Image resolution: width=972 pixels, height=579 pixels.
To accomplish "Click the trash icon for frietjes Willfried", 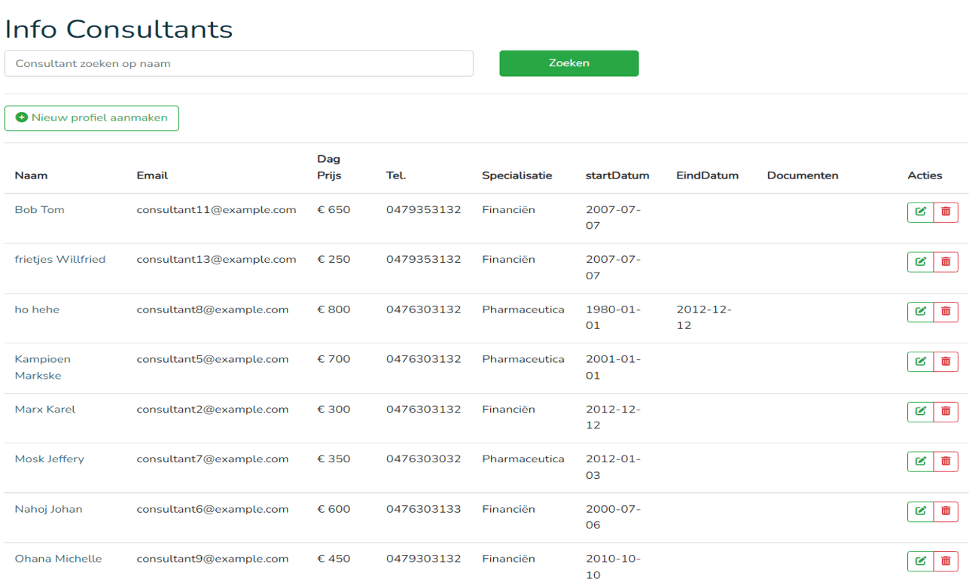I will click(x=945, y=262).
